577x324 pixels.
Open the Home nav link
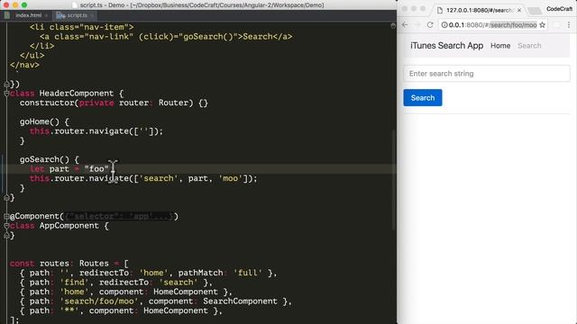(x=500, y=46)
